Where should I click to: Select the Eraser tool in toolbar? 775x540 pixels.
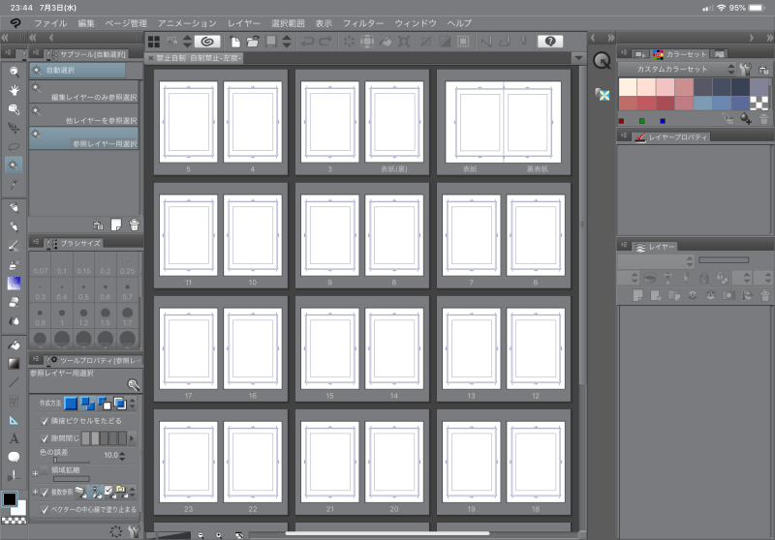[14, 302]
